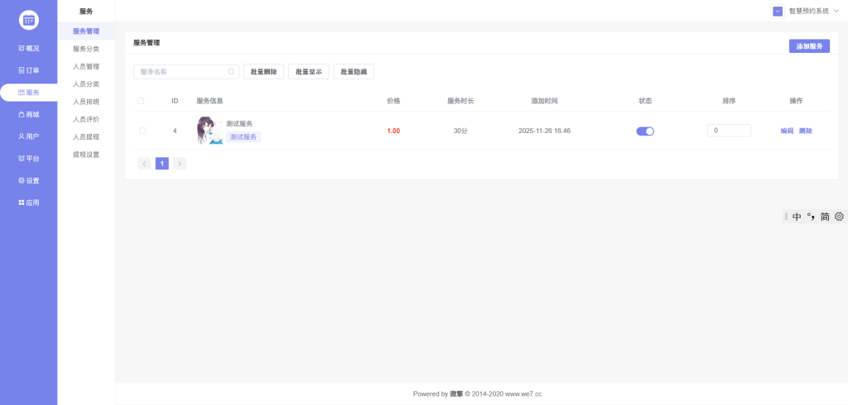Click the 微擎 link in footer
The image size is (848, 405).
tap(456, 394)
